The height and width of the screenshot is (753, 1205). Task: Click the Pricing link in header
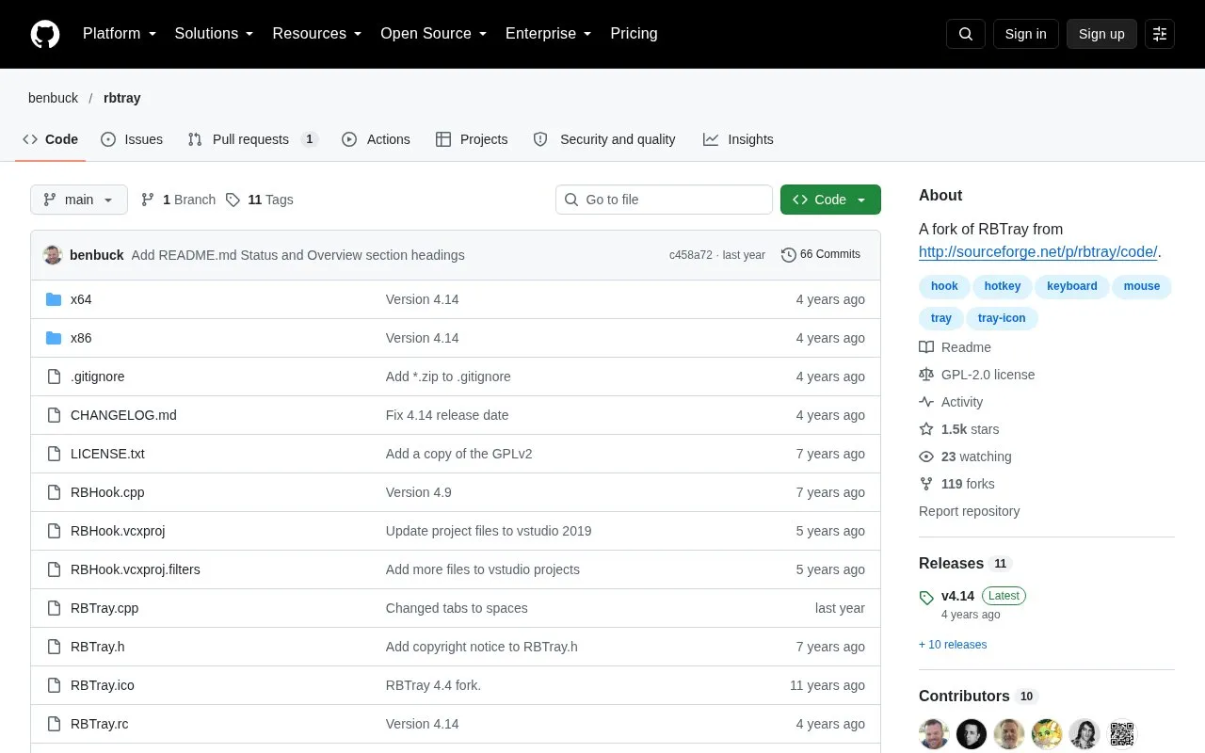click(x=634, y=34)
